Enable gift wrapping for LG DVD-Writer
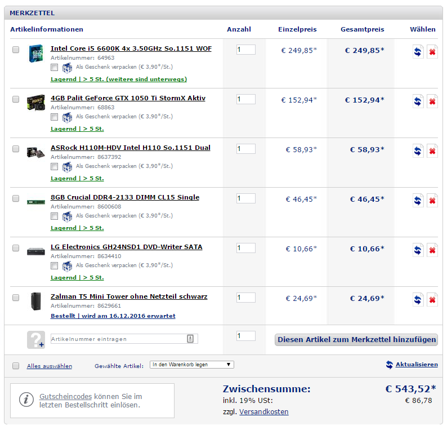The height and width of the screenshot is (430, 447). click(x=54, y=266)
